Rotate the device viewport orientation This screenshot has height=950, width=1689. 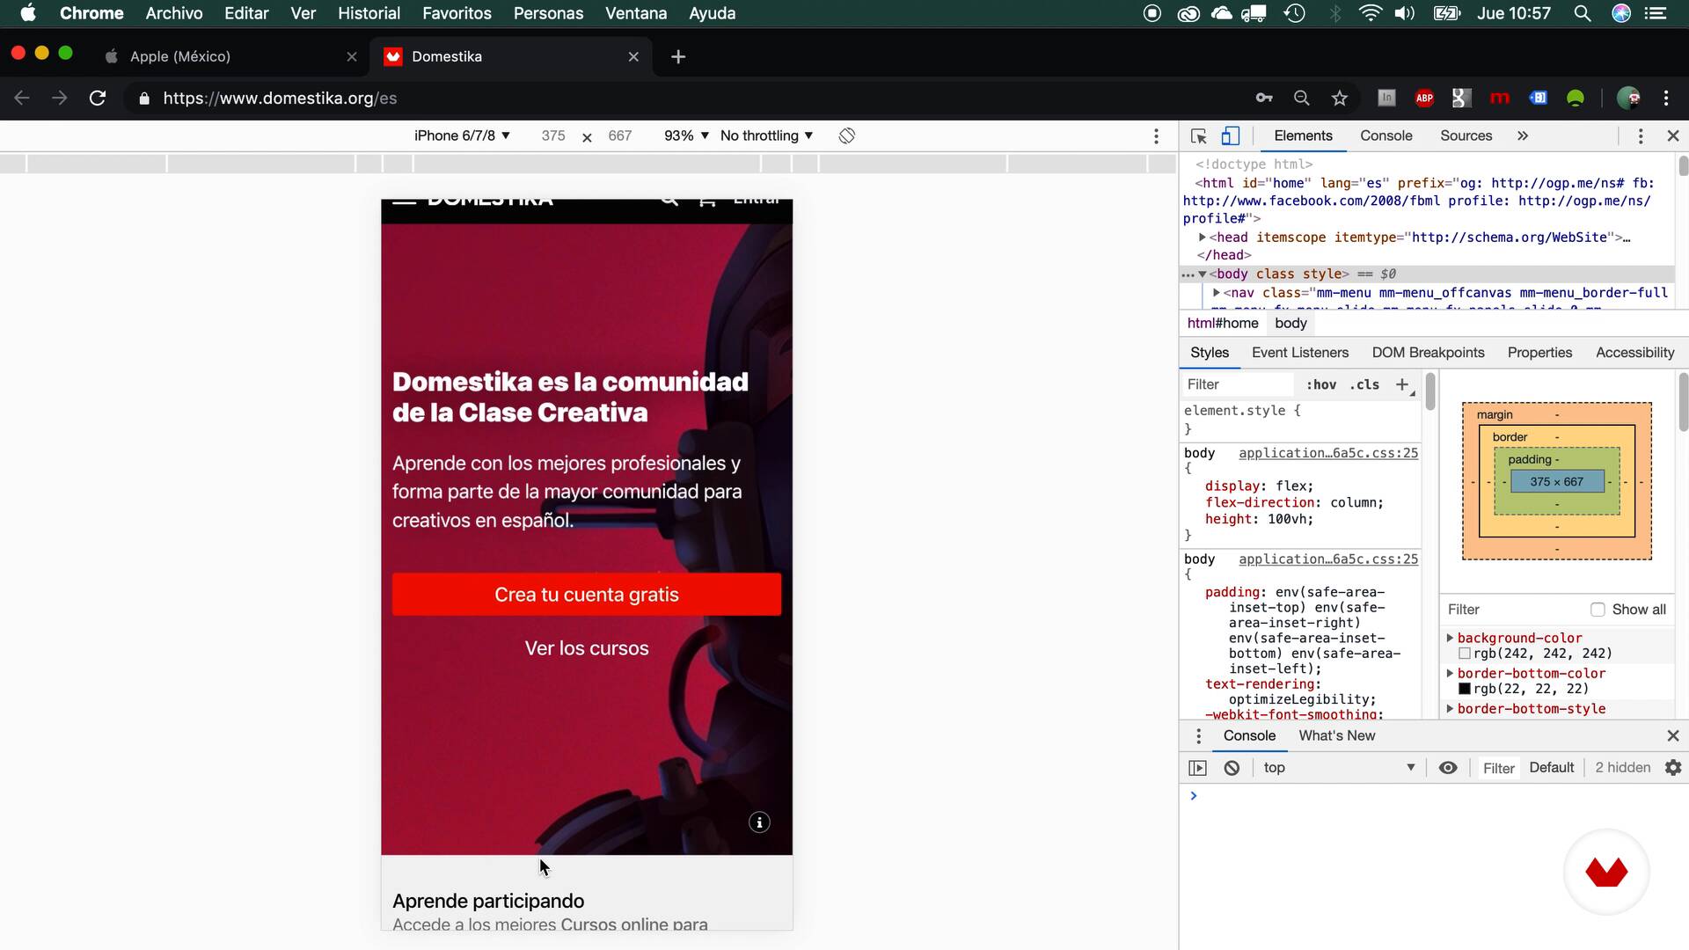pos(846,135)
